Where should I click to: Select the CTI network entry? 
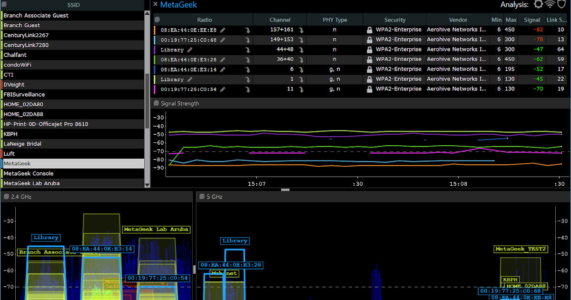coord(72,75)
